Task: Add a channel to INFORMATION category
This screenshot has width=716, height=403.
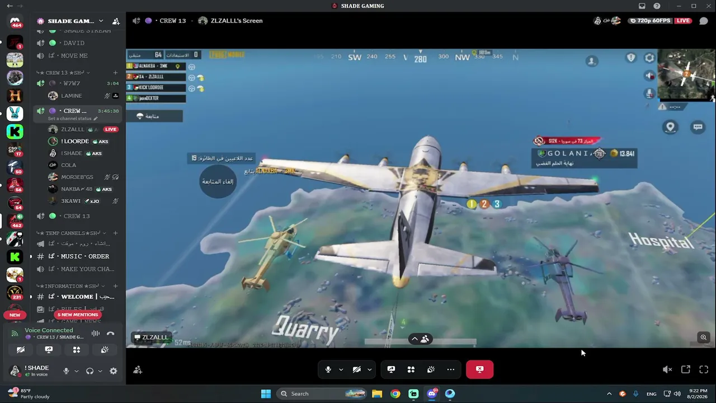Action: (x=115, y=286)
